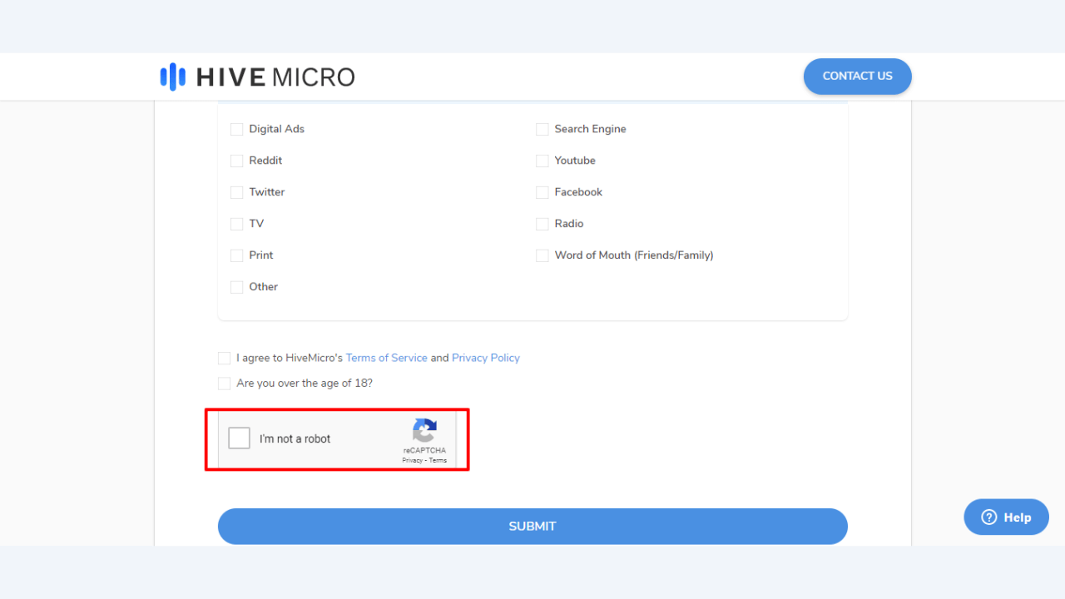Tick the I'm not a robot checkbox
The width and height of the screenshot is (1065, 599).
[240, 438]
